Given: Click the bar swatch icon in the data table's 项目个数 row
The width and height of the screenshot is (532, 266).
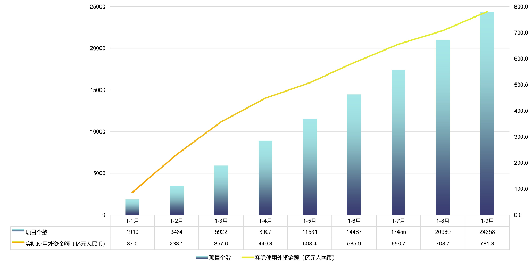Looking at the screenshot, I should [x=18, y=231].
